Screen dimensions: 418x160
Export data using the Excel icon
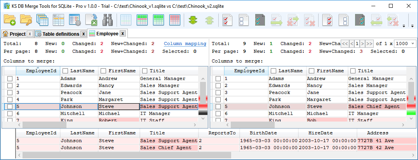(91, 20)
